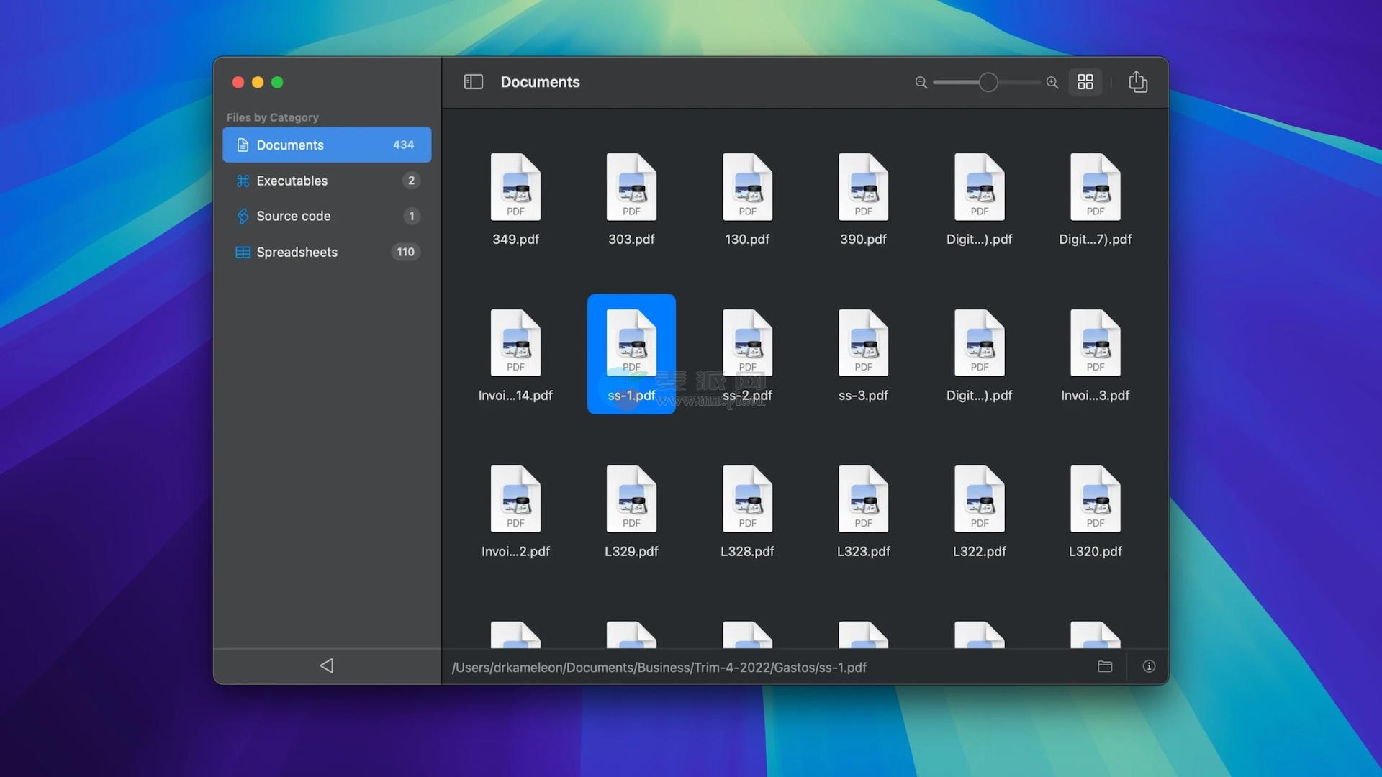
Task: Show file info with info icon
Action: [1149, 666]
